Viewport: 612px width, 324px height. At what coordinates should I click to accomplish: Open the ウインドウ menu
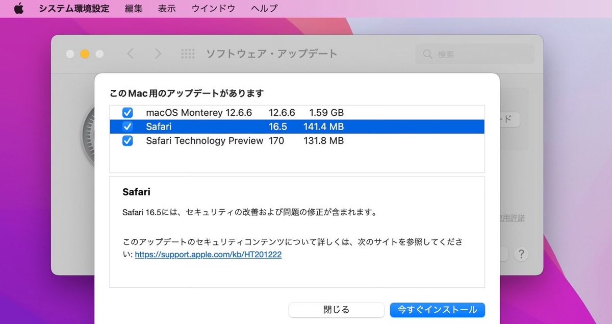click(x=213, y=9)
